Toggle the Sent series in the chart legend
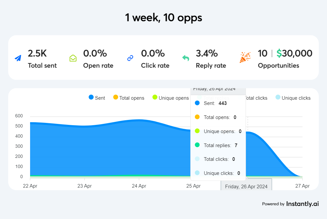This screenshot has width=327, height=219. tap(97, 98)
